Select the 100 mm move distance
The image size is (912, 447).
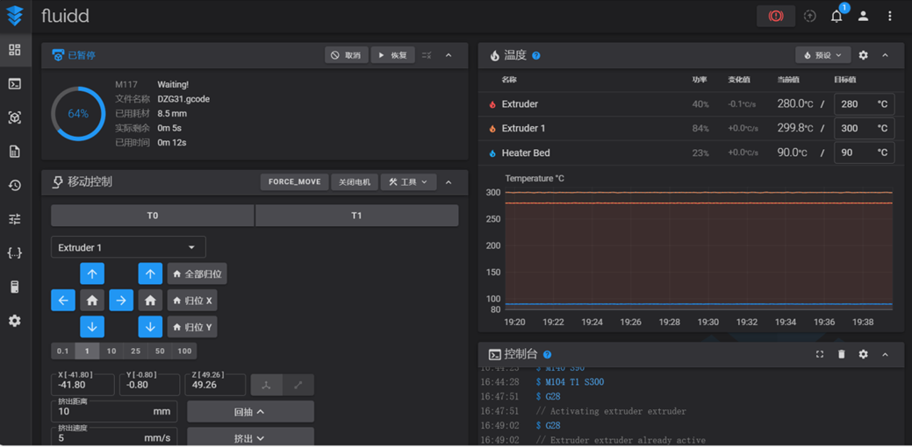[x=184, y=351]
